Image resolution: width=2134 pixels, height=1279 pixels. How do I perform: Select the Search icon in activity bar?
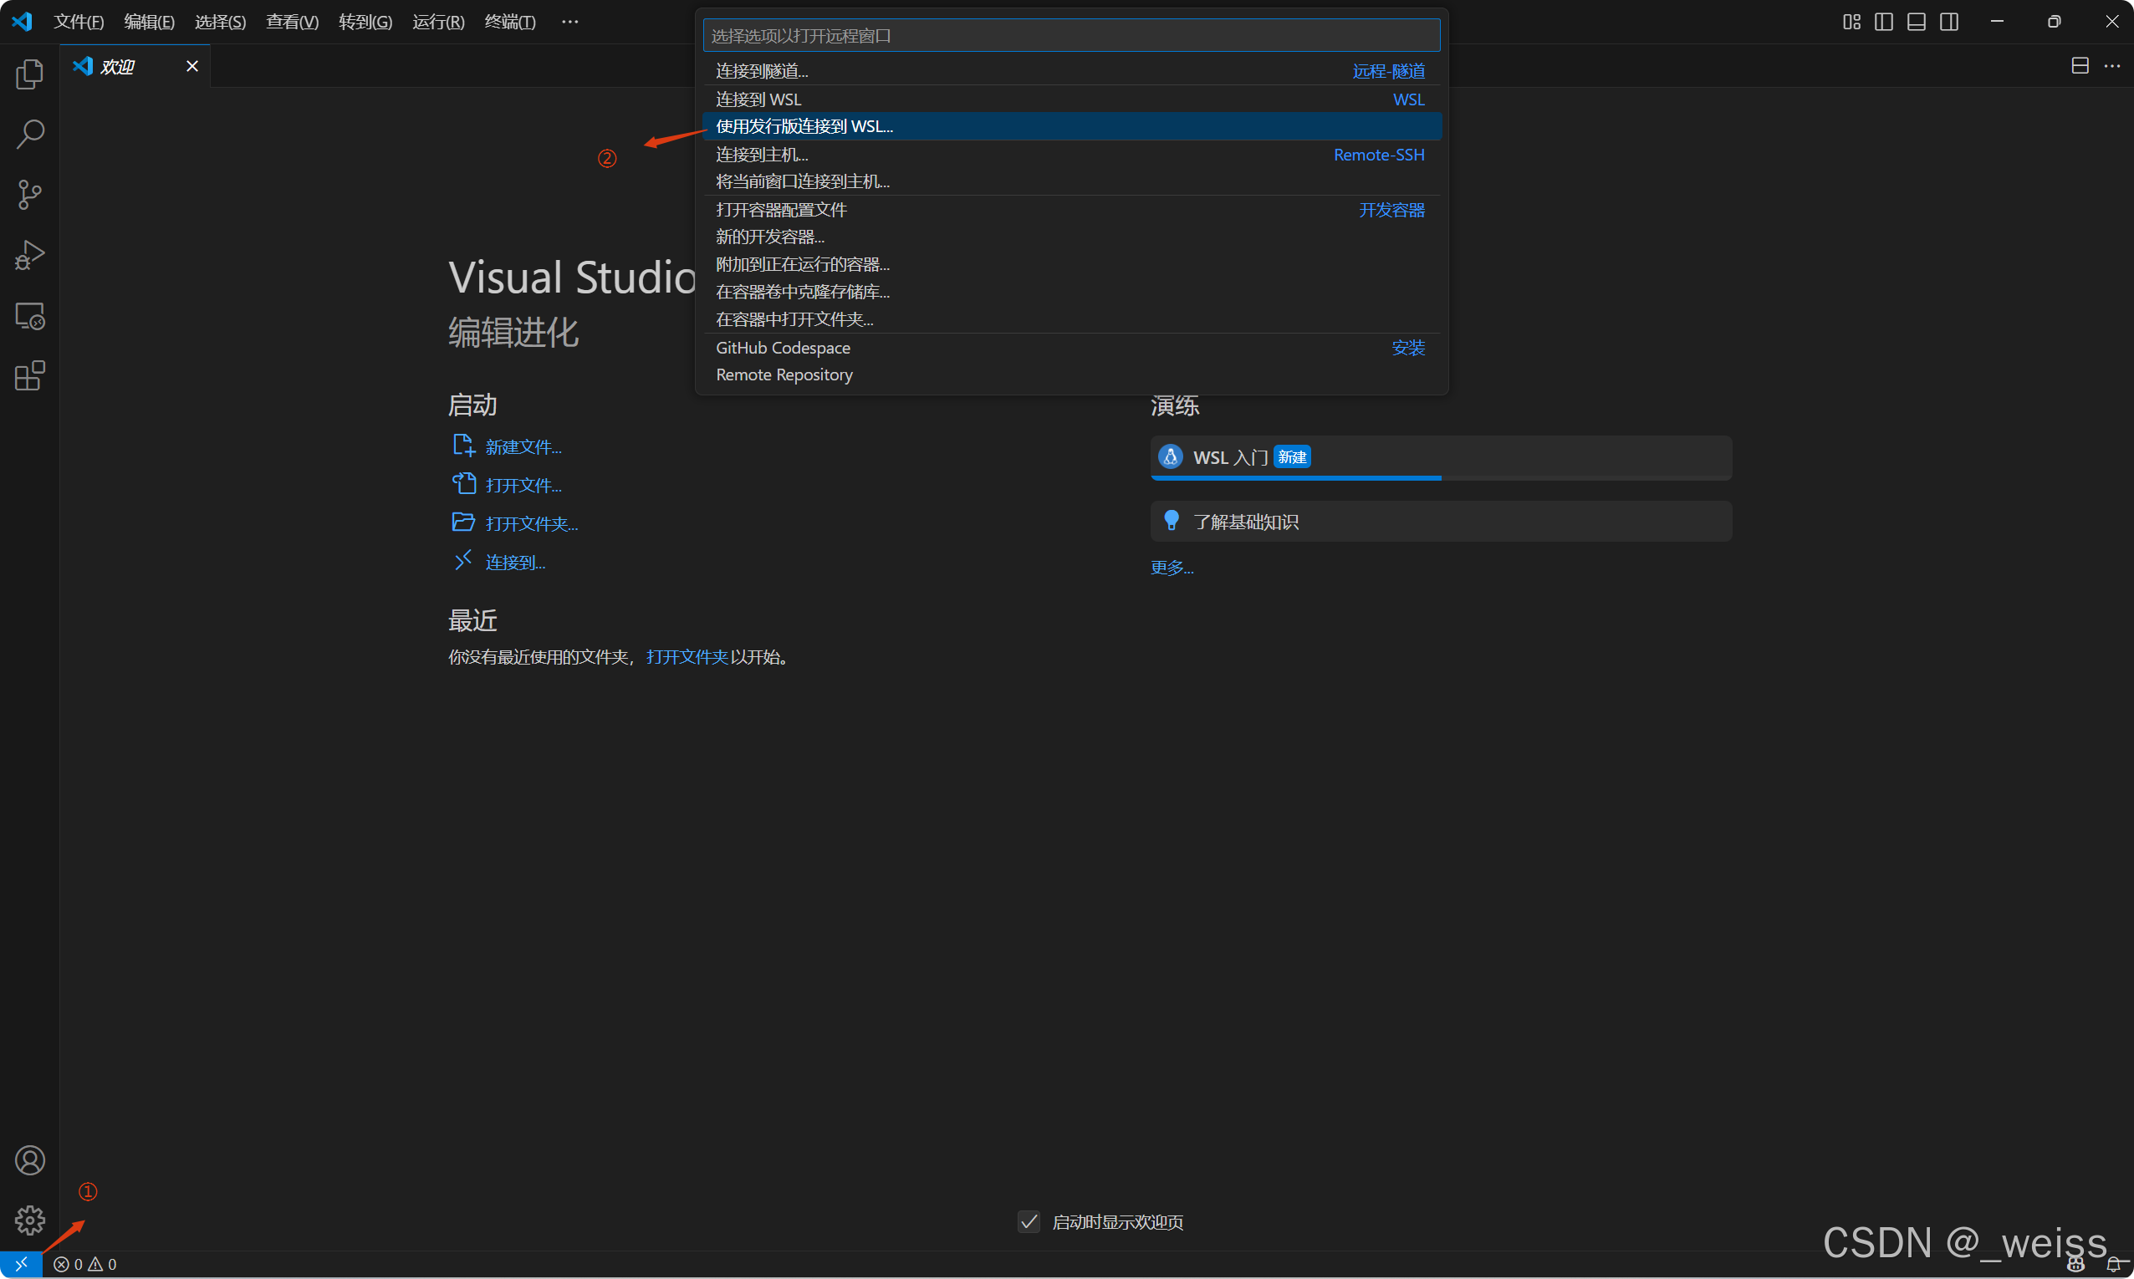pos(29,135)
